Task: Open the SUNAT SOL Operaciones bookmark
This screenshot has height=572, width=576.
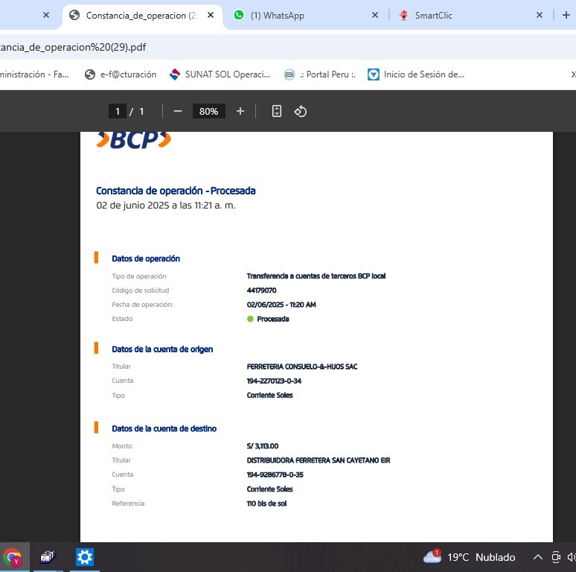Action: 220,74
